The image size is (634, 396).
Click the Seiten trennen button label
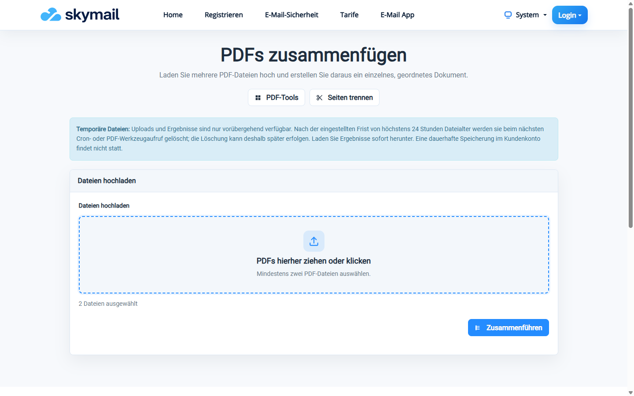[350, 98]
